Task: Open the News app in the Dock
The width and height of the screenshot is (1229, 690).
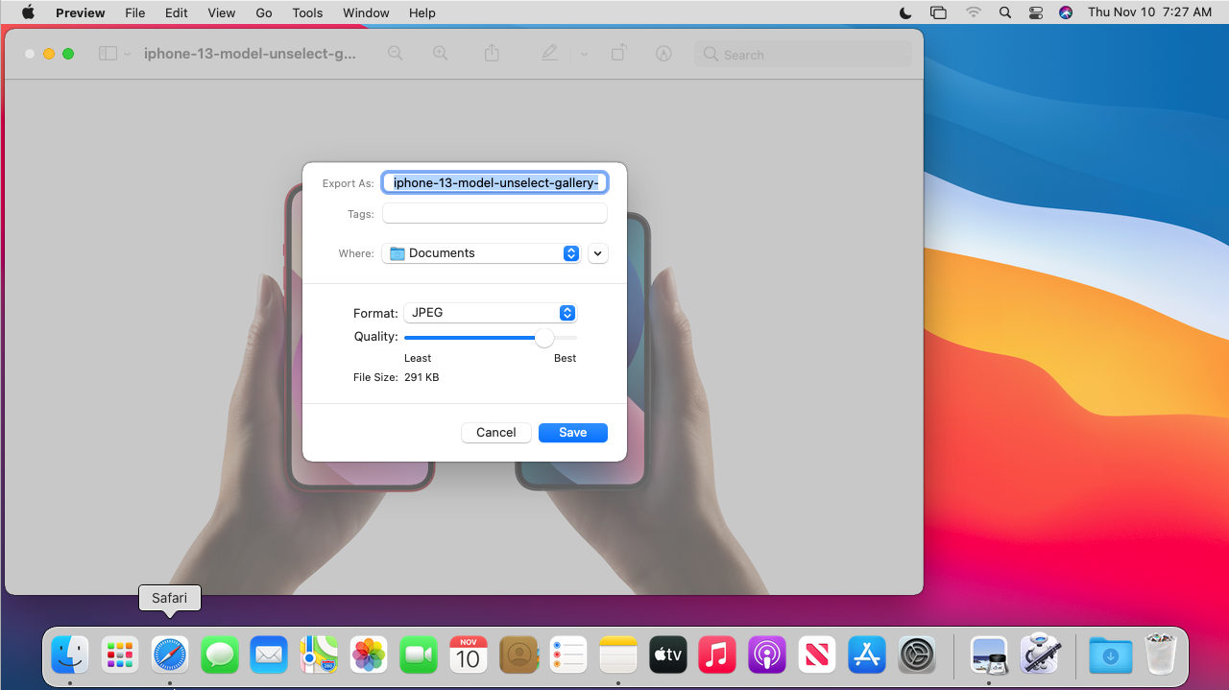Action: [817, 654]
